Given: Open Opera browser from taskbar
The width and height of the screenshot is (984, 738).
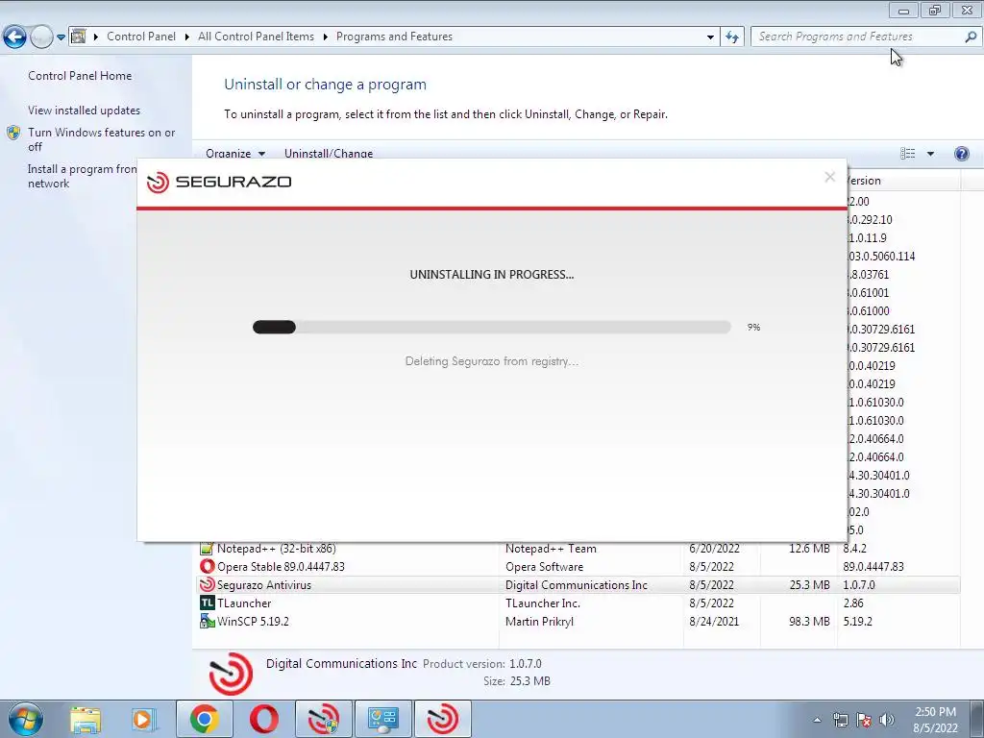Looking at the screenshot, I should 264,719.
